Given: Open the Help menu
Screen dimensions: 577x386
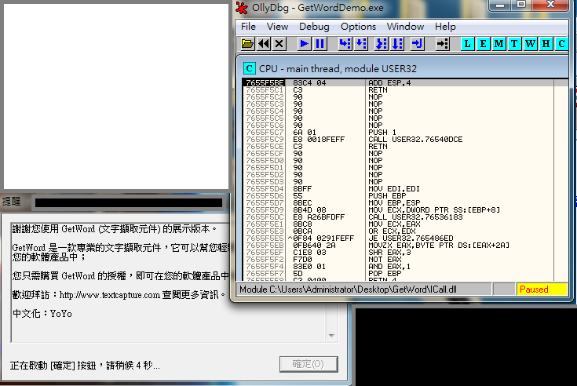Looking at the screenshot, I should click(x=445, y=27).
